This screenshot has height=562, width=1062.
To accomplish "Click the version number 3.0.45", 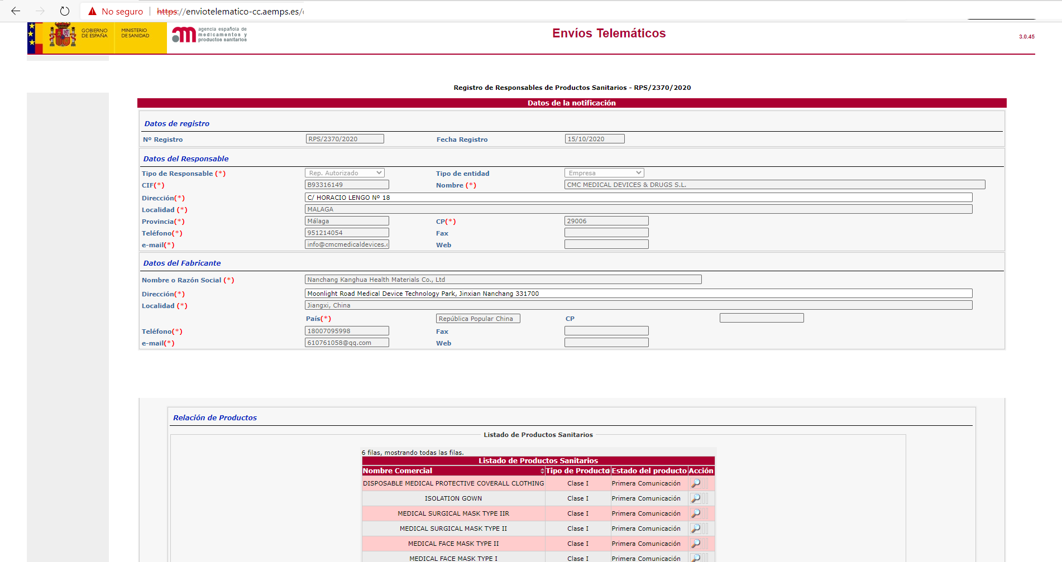I will point(1026,37).
